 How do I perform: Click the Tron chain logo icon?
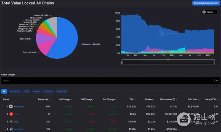[x=11, y=114]
